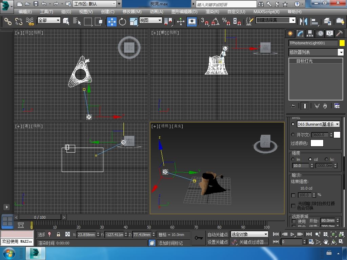Toggle the Angle Snap tool
Viewport: 347px width, 260px height.
click(215, 21)
